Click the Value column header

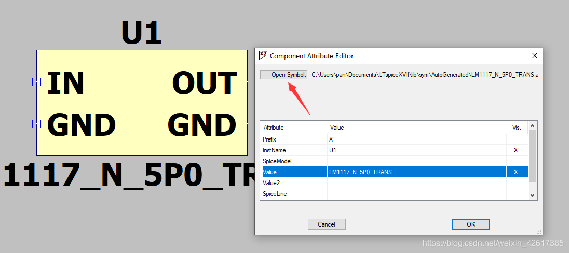click(x=416, y=128)
